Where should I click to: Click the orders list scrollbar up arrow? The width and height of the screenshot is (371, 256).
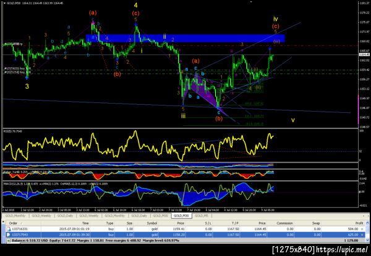(367, 223)
